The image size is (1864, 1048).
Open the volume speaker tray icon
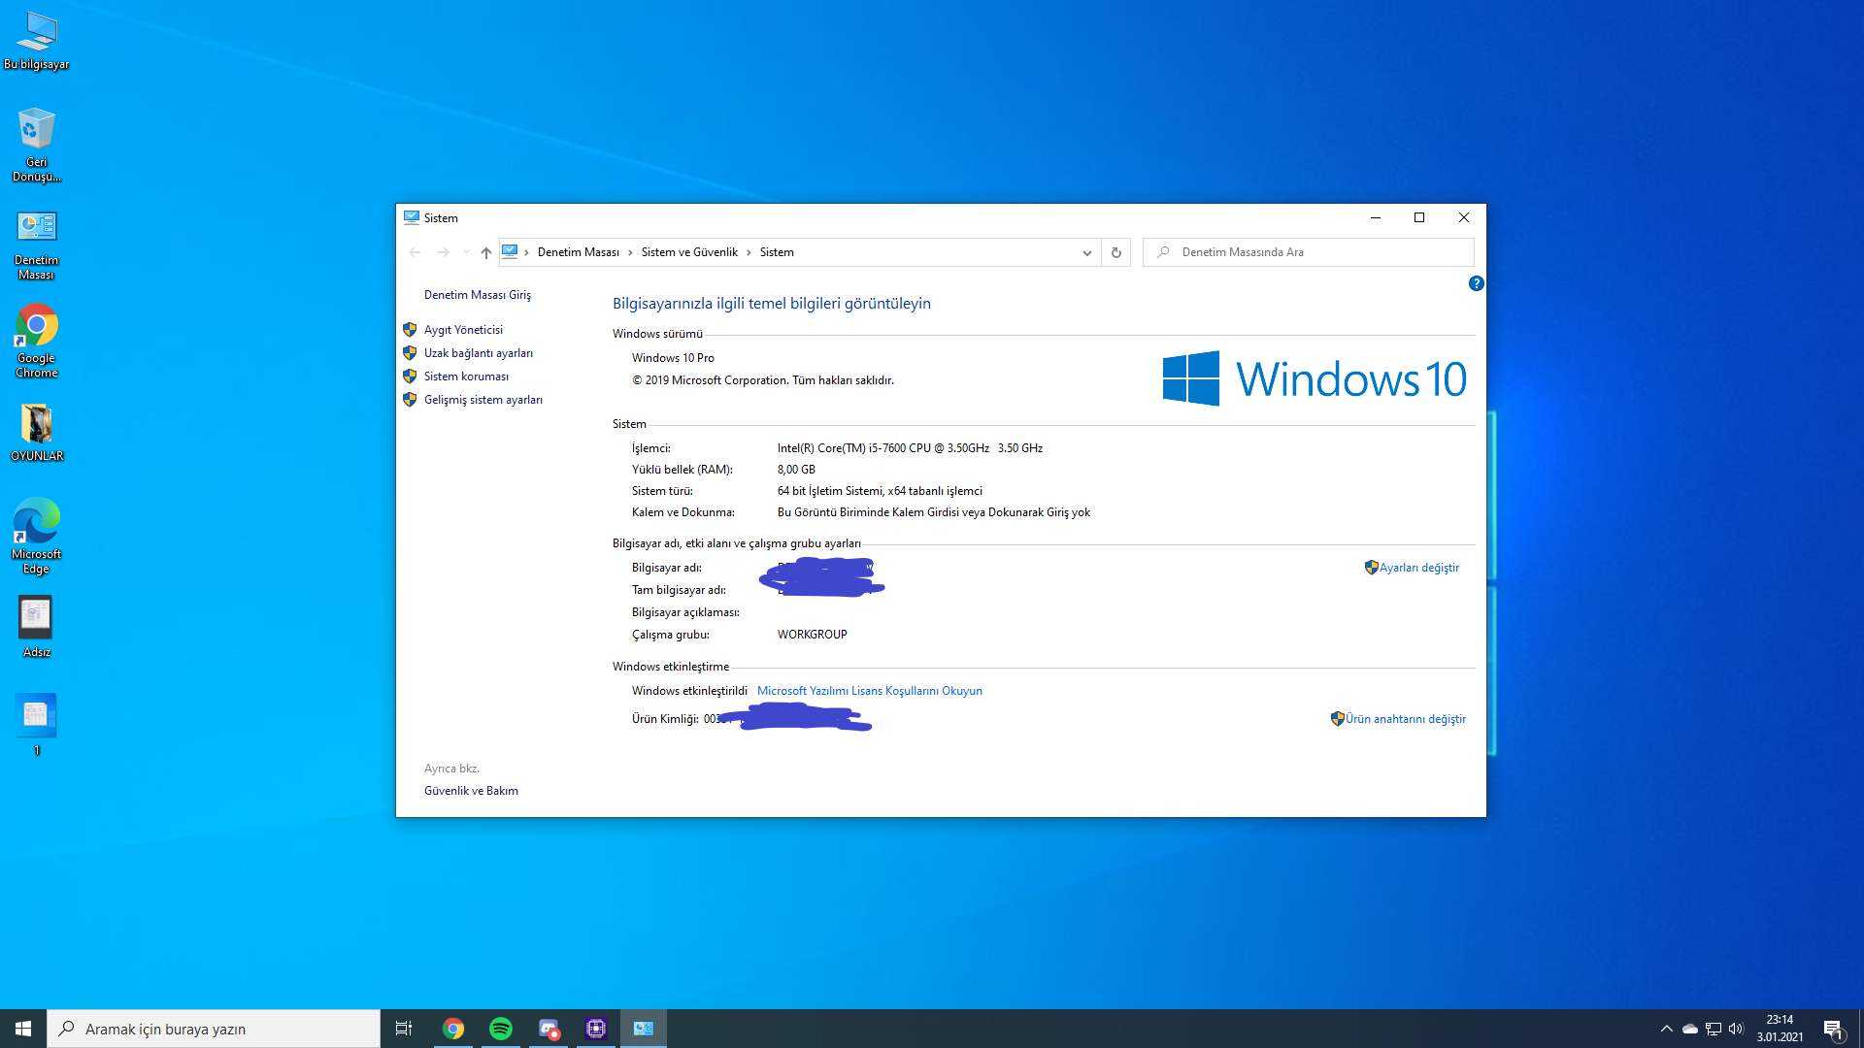[1736, 1029]
